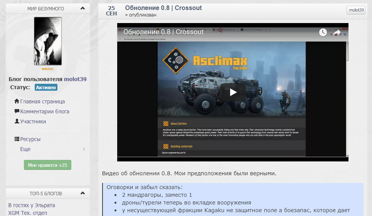
Task: Open В гостях у Эльрата blog
Action: click(x=32, y=205)
